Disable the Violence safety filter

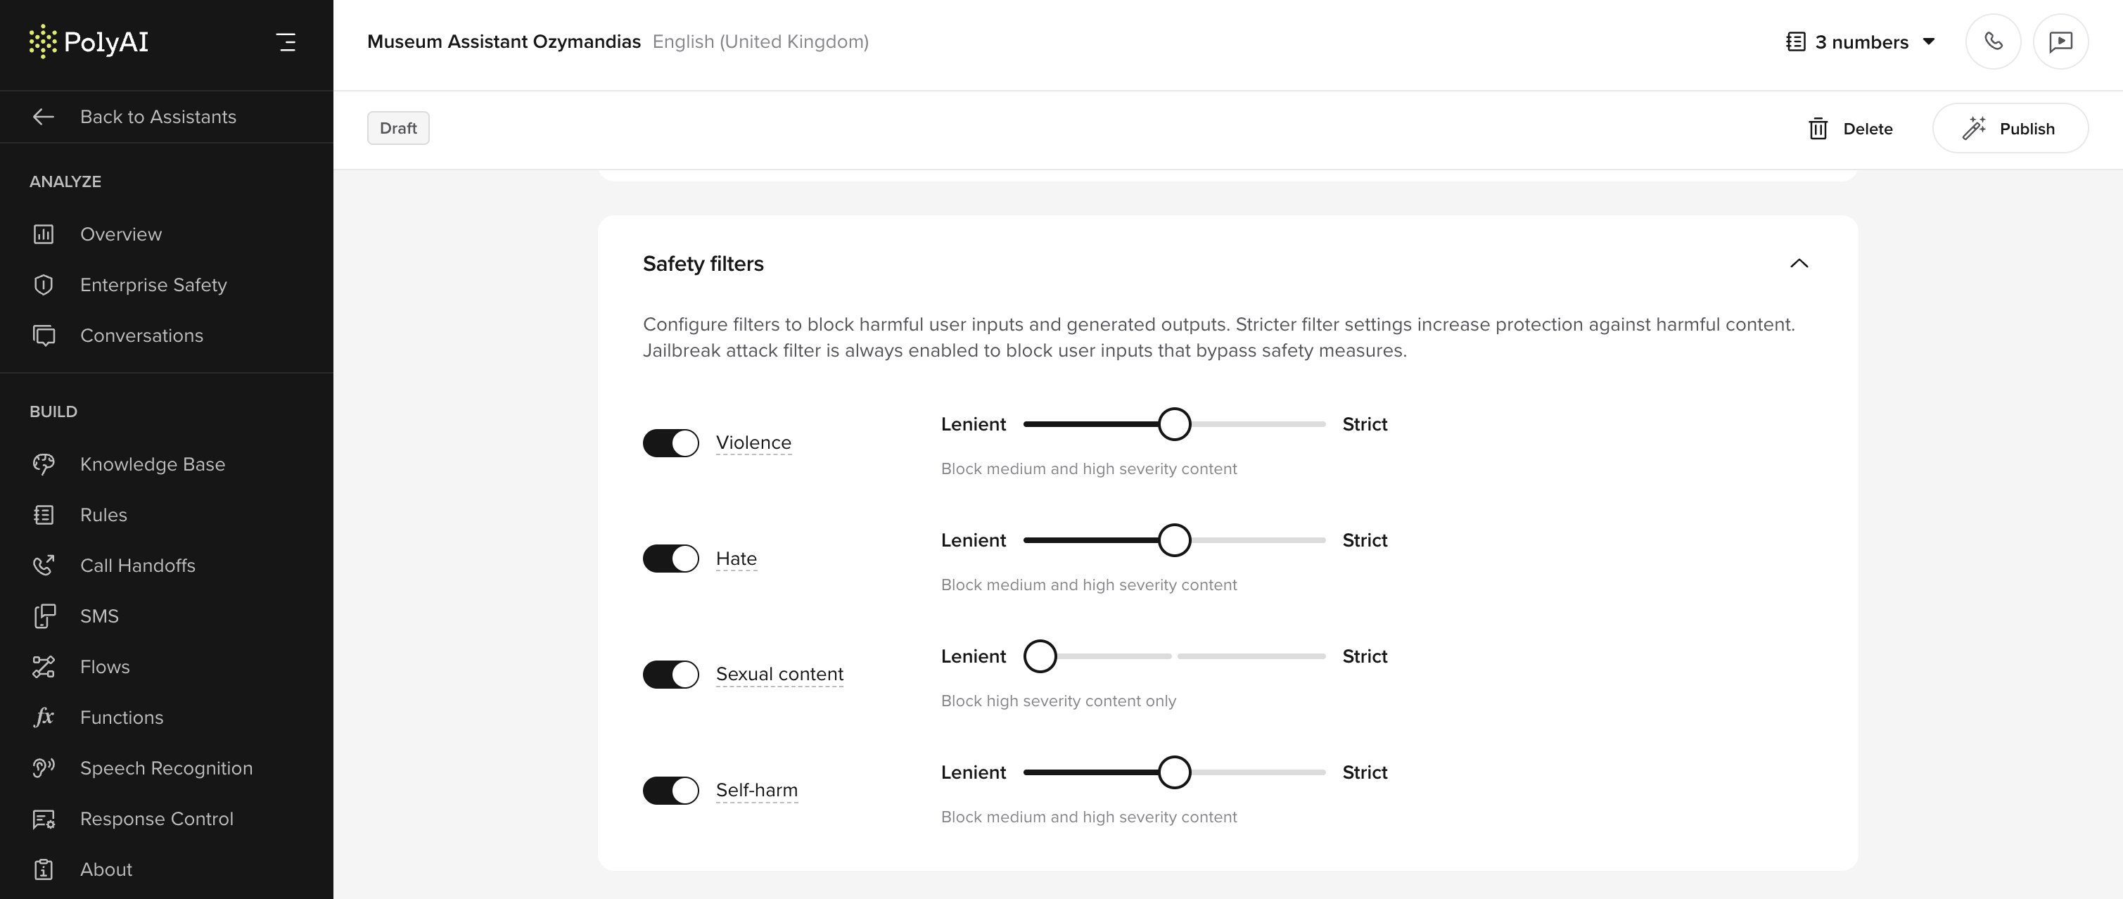pos(671,442)
